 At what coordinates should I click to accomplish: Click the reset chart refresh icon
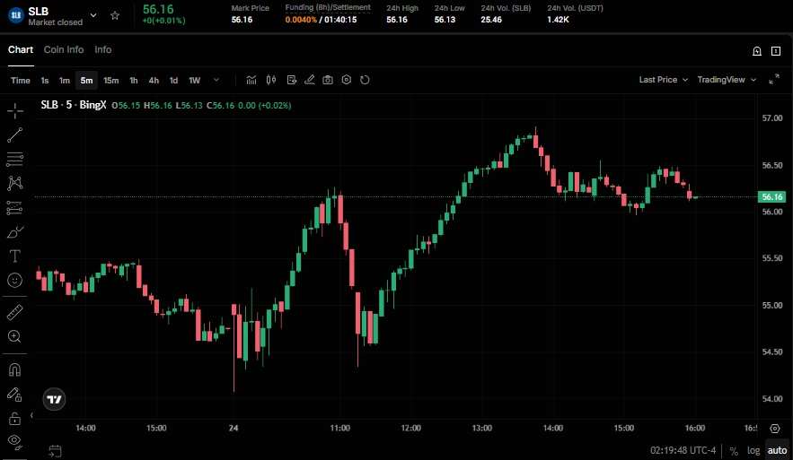365,80
